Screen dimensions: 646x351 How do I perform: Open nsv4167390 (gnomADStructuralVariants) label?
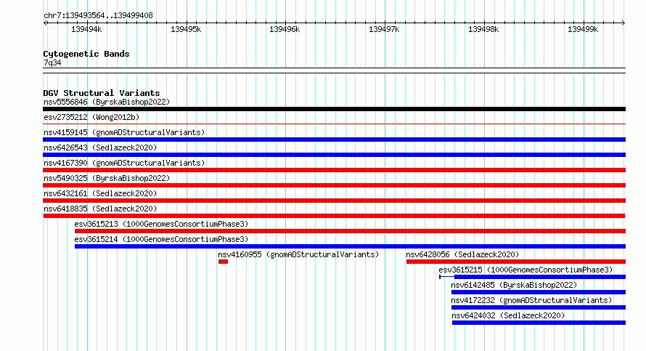[124, 163]
